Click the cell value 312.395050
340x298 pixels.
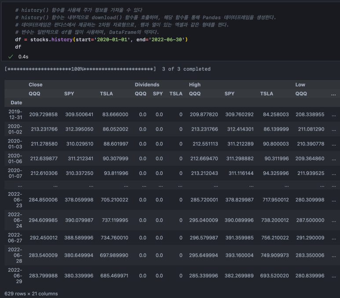(79, 129)
